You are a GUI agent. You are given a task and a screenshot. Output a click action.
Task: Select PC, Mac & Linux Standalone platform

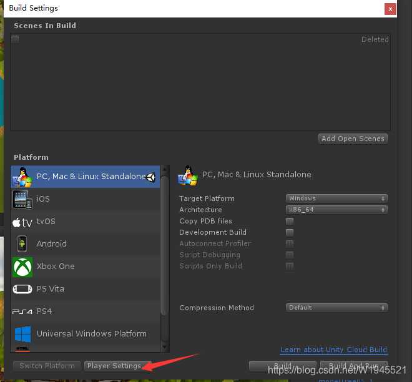(85, 177)
